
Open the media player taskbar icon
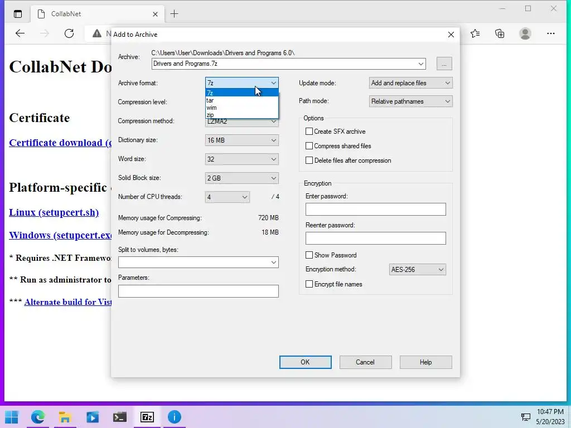point(93,417)
